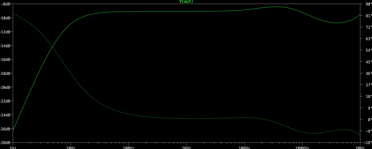Click the -16dB label on left axis

(x=5, y=60)
